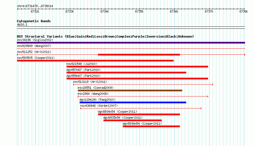This screenshot has height=146, width=253.
Task: Select the purple esv34196 inversion bar
Action: [x=131, y=43]
